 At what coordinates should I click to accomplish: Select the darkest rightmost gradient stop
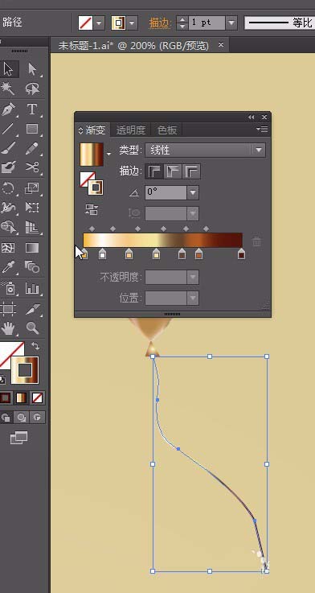pos(241,254)
